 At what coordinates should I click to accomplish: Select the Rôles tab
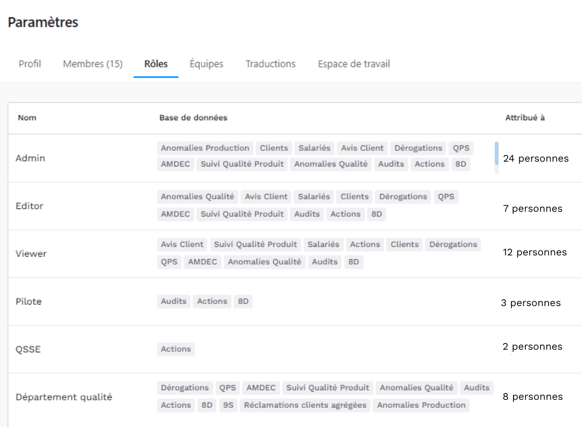[x=156, y=64]
